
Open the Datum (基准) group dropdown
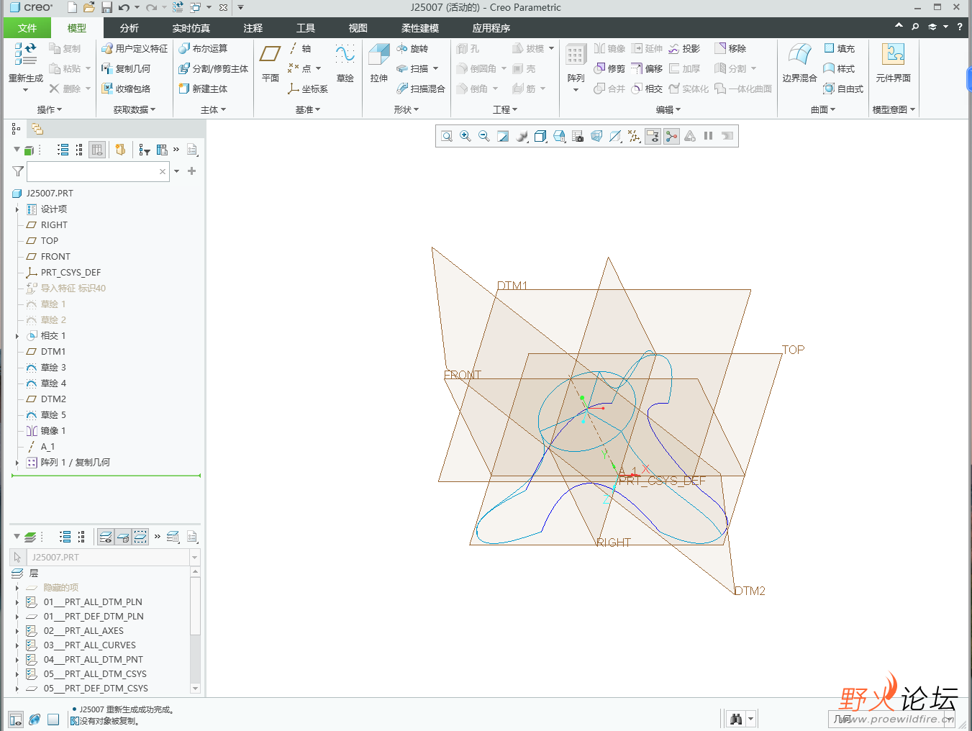click(308, 109)
